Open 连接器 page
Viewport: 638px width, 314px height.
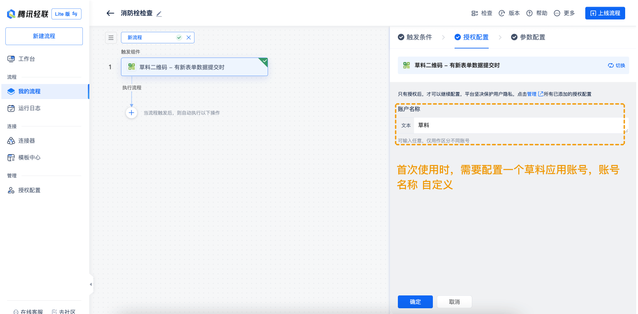[27, 141]
